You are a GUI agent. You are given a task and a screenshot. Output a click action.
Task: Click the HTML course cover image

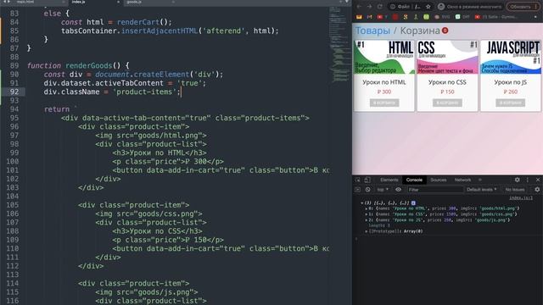(x=384, y=57)
